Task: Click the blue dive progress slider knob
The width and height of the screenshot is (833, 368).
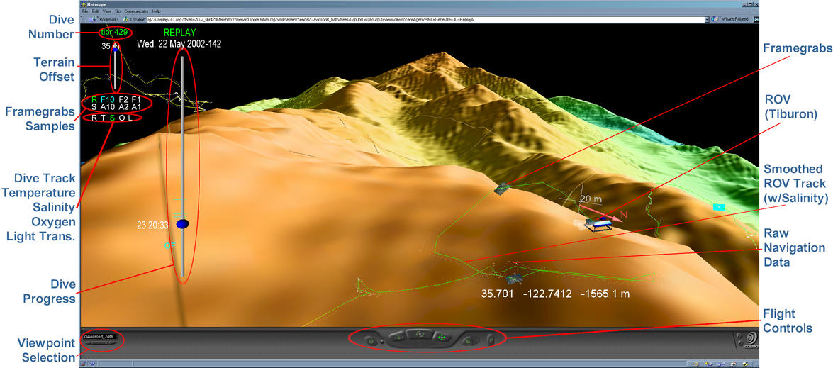Action: (x=182, y=224)
